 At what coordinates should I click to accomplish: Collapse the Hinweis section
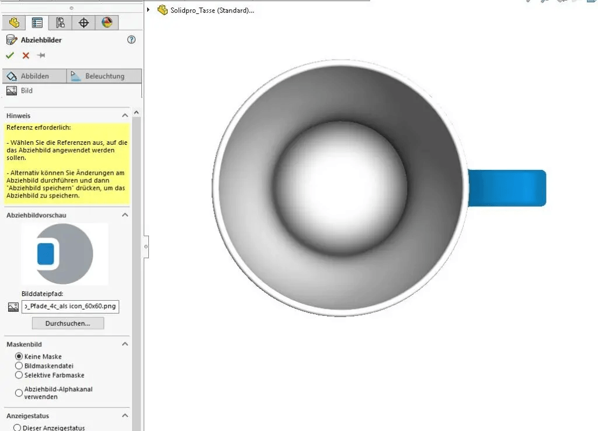click(125, 116)
